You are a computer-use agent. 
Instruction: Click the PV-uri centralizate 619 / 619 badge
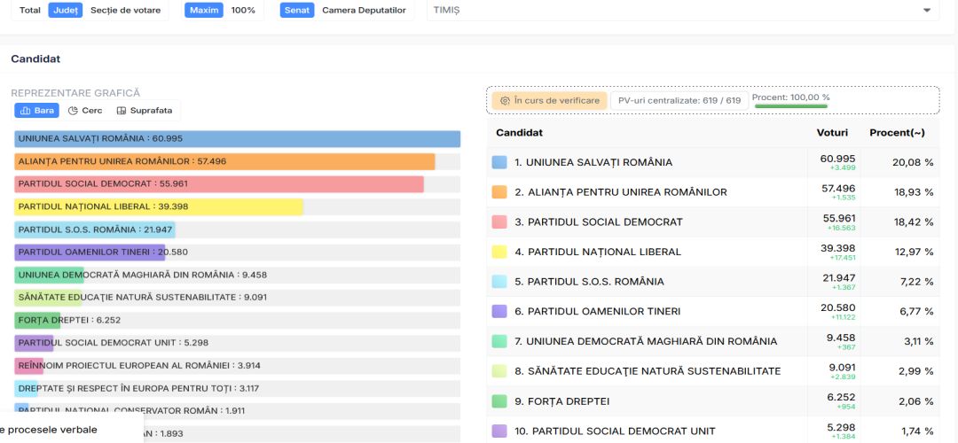pos(679,101)
